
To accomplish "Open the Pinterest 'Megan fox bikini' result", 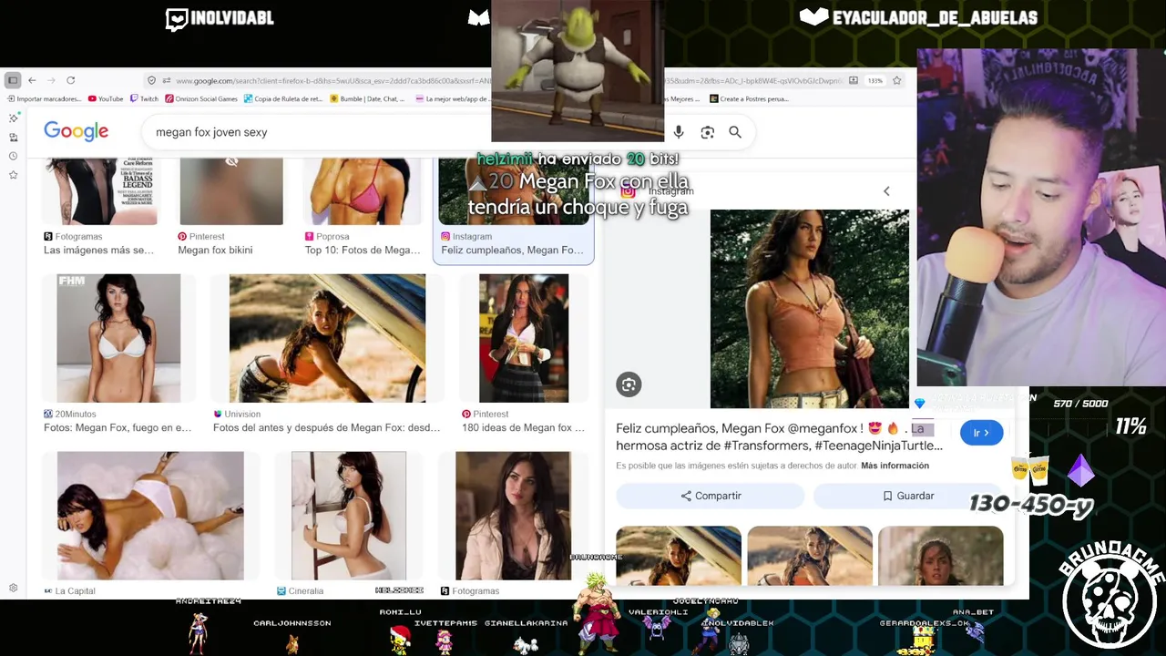I will click(215, 250).
